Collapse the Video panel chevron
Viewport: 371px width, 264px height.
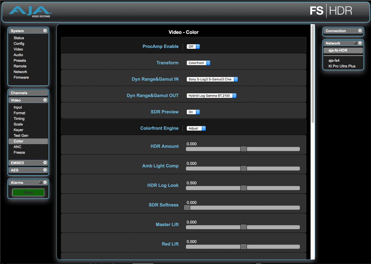click(x=45, y=100)
